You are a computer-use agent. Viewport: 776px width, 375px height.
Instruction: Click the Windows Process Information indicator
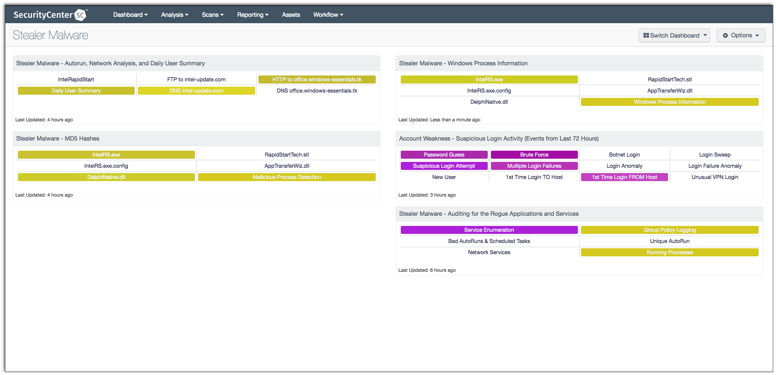670,102
